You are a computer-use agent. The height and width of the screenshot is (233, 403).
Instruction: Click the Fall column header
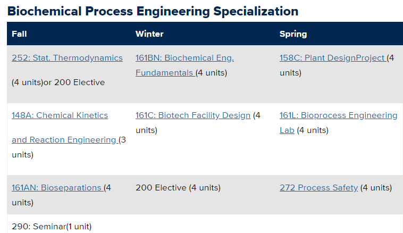tap(19, 34)
